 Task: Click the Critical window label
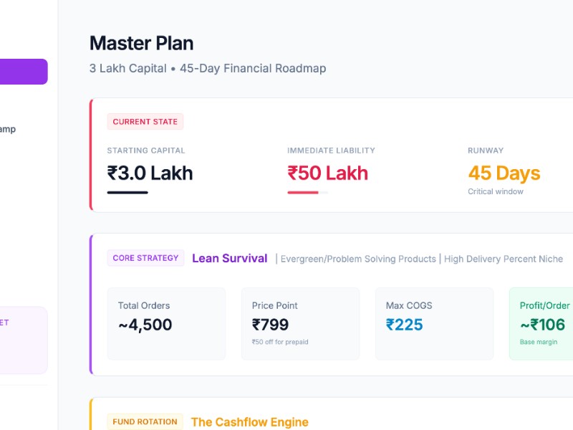pyautogui.click(x=496, y=191)
